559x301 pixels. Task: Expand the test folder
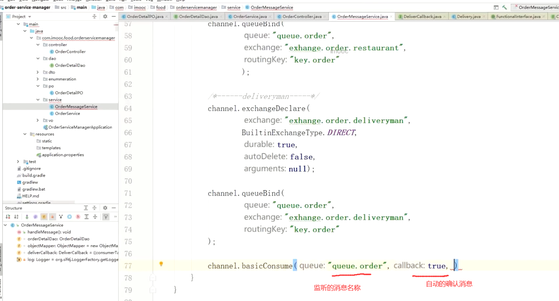[18, 162]
